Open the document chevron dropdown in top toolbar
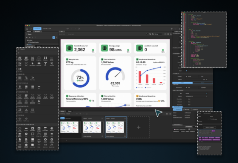 click(67, 29)
